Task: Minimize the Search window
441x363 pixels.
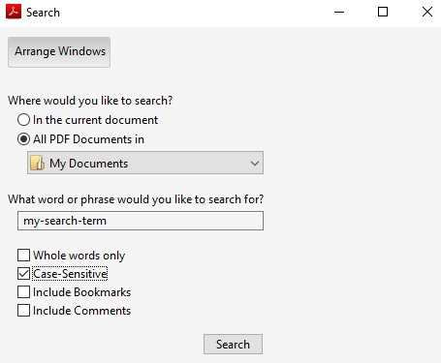Action: (339, 12)
